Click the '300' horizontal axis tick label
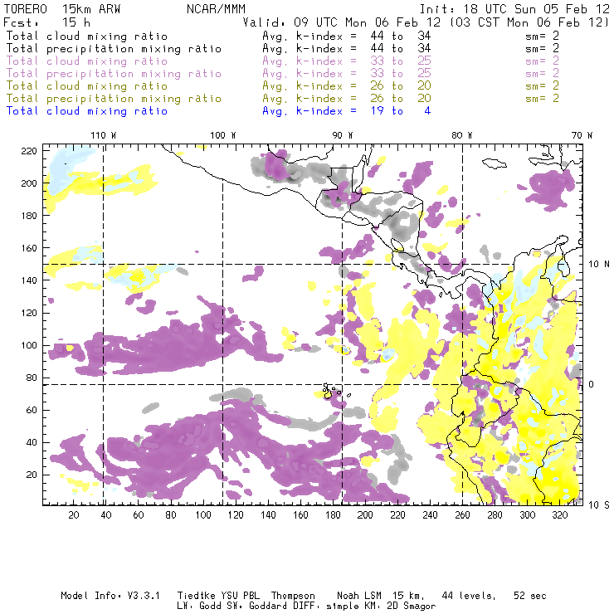 click(x=528, y=515)
